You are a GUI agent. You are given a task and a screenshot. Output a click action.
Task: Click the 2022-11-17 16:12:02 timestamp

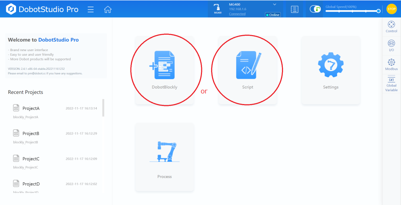click(x=81, y=184)
